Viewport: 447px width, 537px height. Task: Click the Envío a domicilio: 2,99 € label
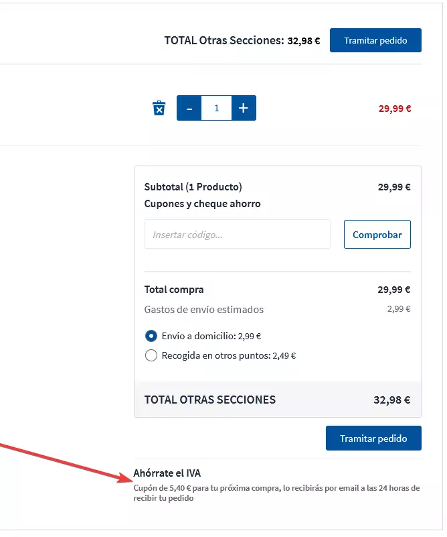(x=211, y=336)
